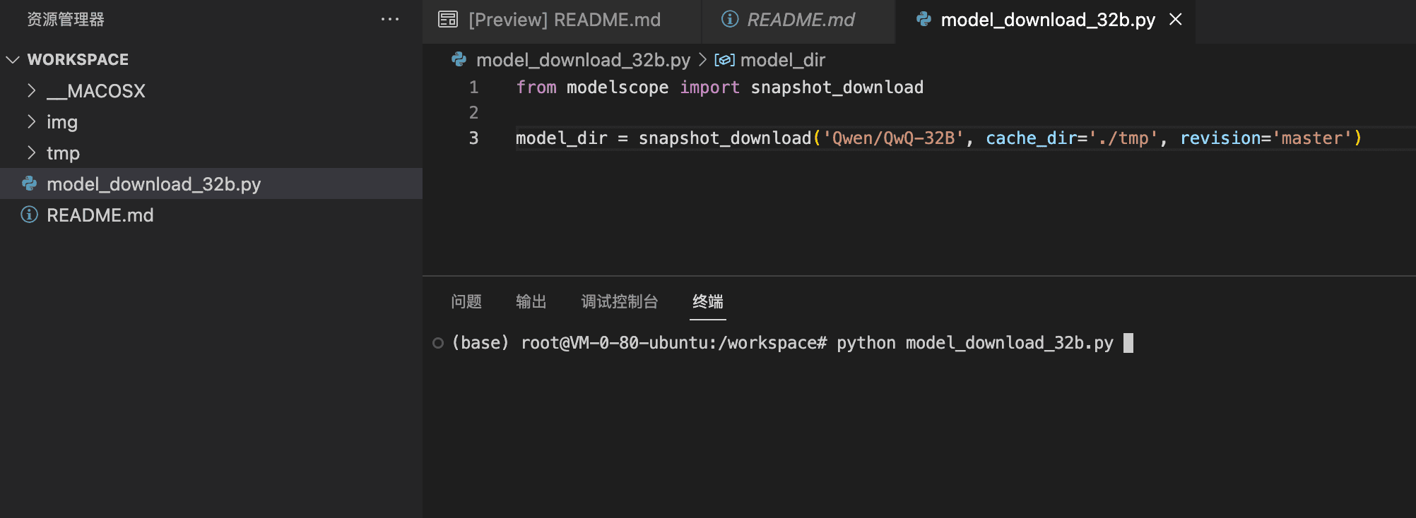Screen dimensions: 1416x518
Task: Click the preview icon on the [Preview] README.md tab
Action: [x=448, y=20]
